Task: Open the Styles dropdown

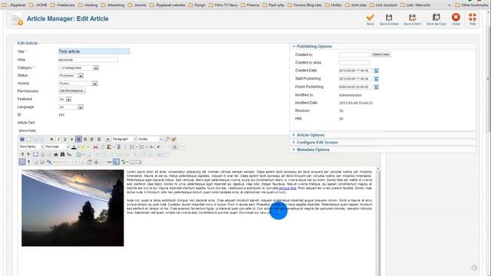Action: [150, 139]
